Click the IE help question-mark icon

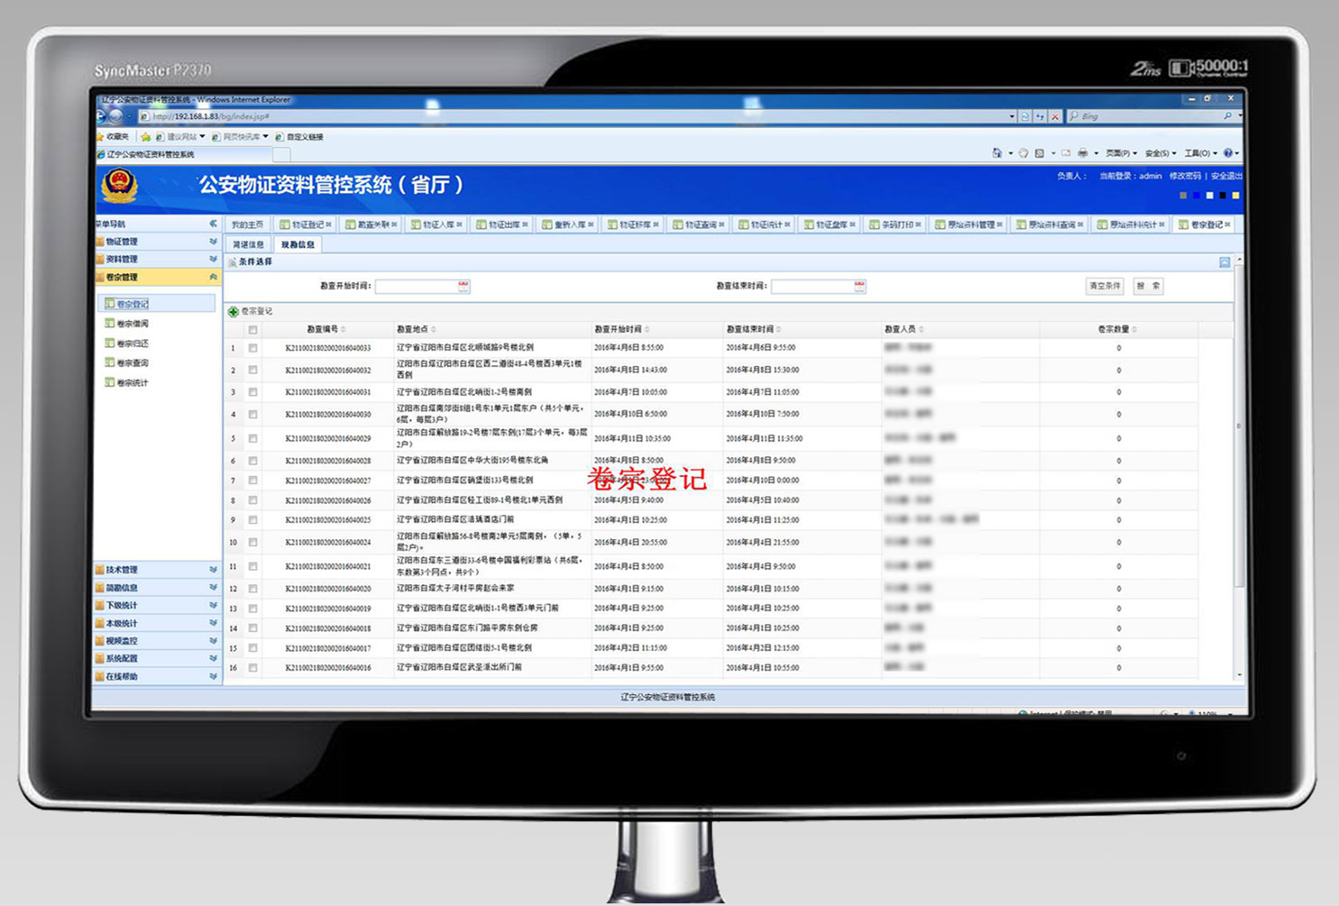click(1227, 153)
